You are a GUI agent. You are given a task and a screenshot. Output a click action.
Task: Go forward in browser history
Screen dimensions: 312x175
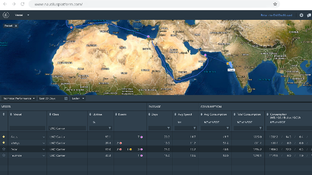click(14, 4)
